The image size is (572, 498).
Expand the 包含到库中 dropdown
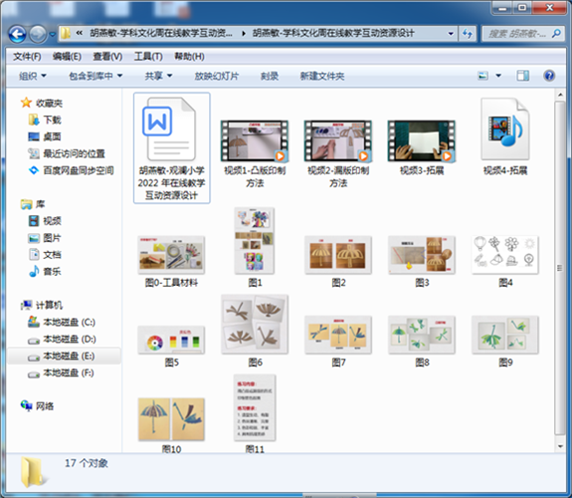[x=95, y=76]
